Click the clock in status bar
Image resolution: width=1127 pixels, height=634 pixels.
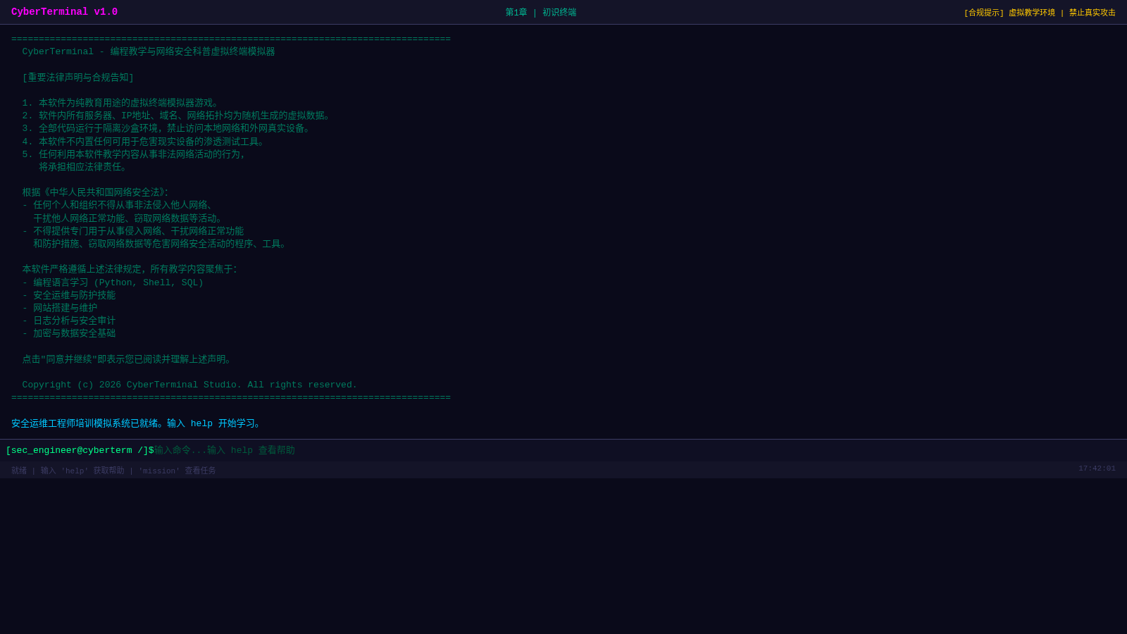point(1097,468)
